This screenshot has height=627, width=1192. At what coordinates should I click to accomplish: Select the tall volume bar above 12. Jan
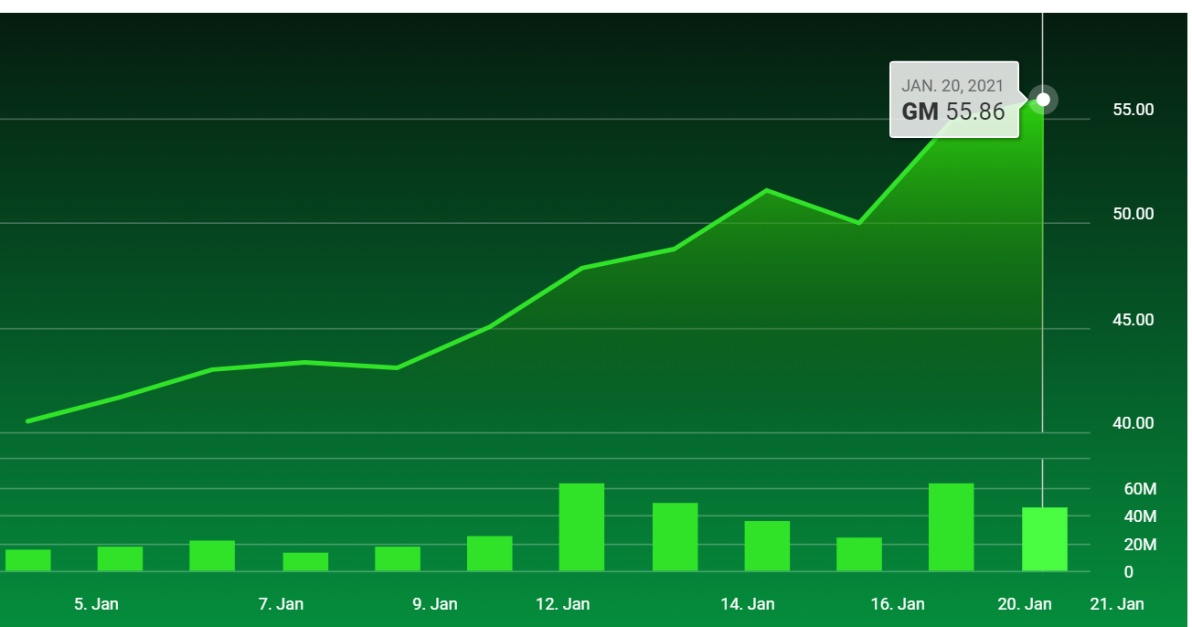581,527
